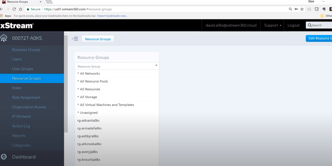Click the Amazon extension icon
The image size is (332, 166).
(331, 9)
